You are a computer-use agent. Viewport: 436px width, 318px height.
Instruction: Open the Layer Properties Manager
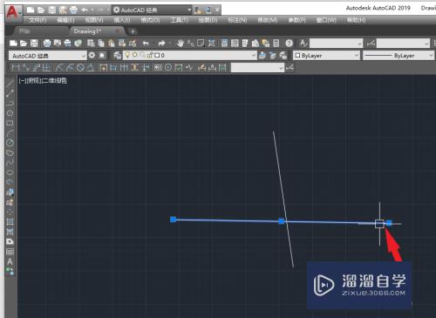click(x=118, y=55)
